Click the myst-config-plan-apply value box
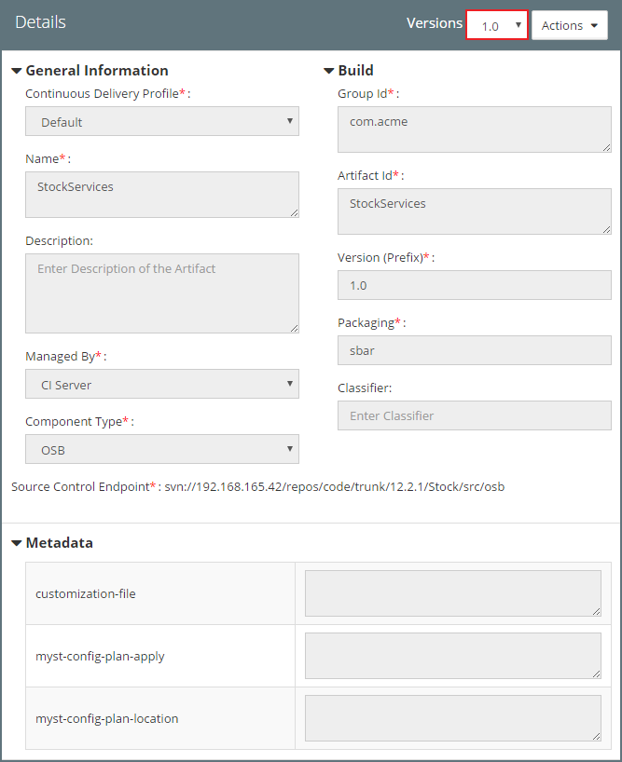Viewport: 622px width, 762px height. [452, 656]
